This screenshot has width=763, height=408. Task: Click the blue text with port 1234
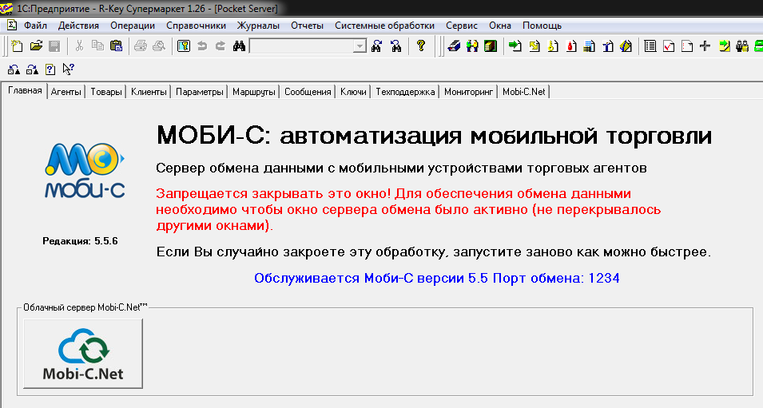[x=436, y=278]
